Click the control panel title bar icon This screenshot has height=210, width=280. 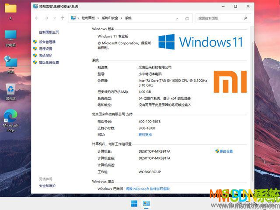coord(35,6)
